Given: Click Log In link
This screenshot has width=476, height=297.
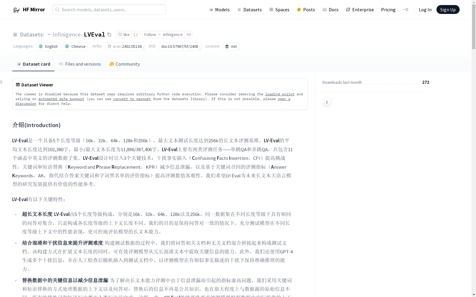Looking at the screenshot, I should [425, 10].
